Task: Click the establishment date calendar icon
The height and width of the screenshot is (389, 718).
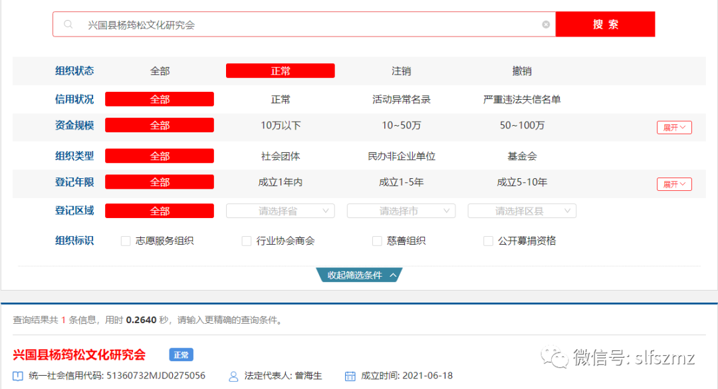Action: [x=350, y=376]
